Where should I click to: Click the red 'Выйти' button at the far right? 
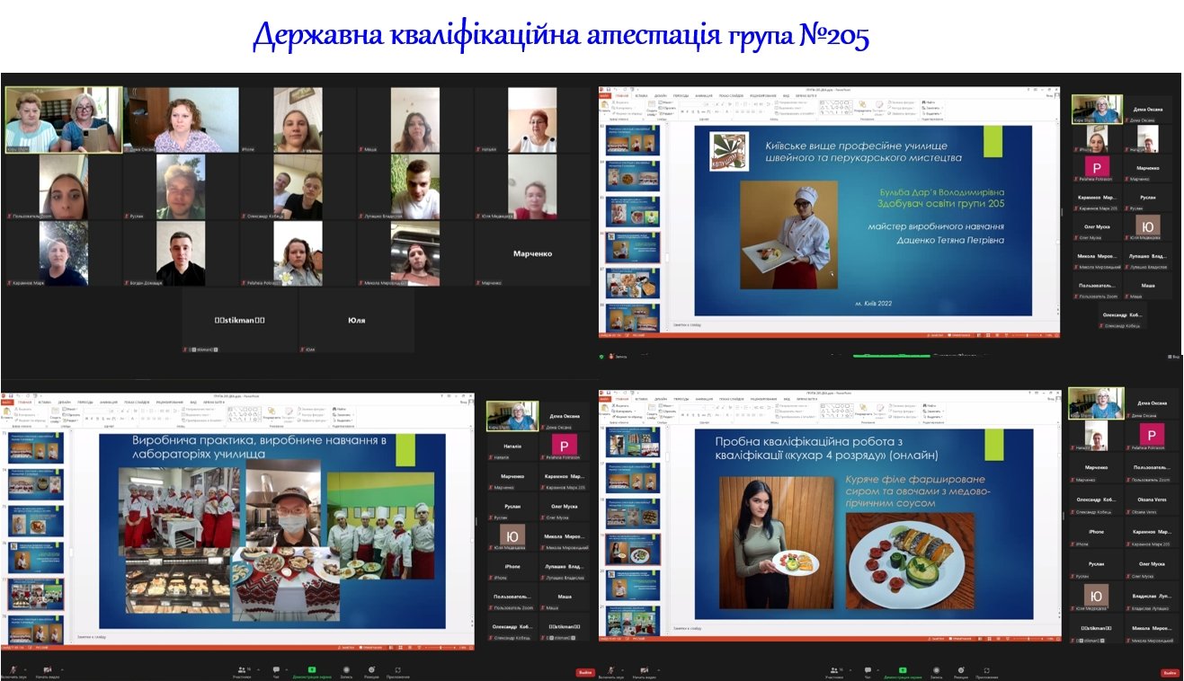(1170, 672)
